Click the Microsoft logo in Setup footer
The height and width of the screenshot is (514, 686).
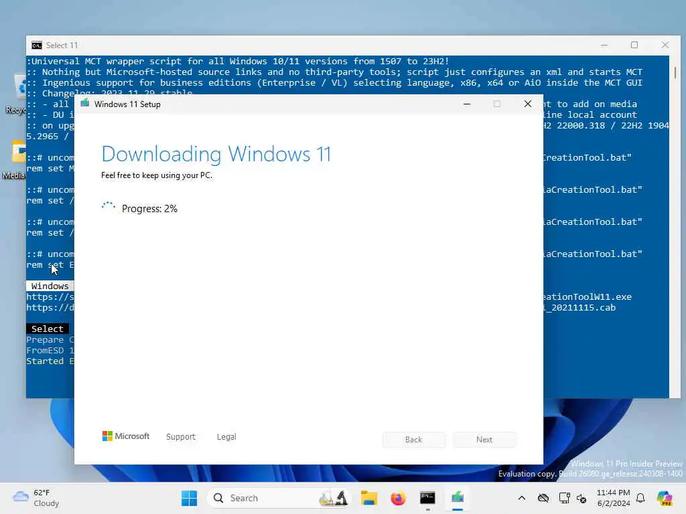[x=125, y=436]
